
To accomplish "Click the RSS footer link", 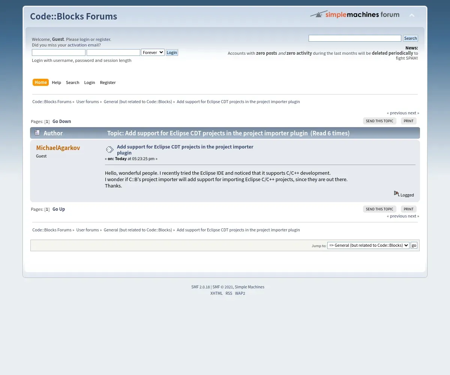I will tap(229, 293).
